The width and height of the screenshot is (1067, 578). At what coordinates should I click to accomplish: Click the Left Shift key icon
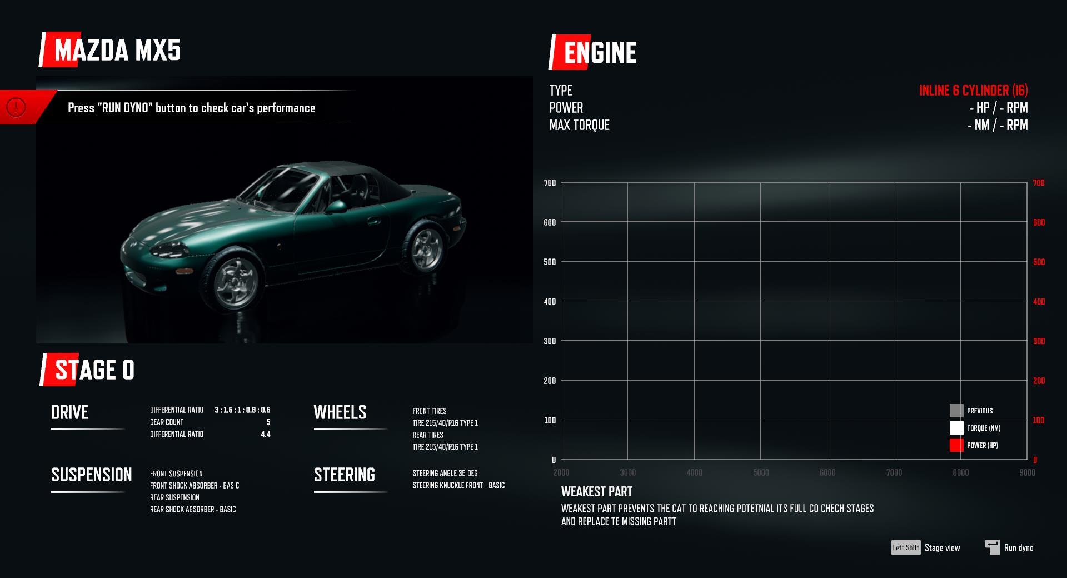pos(905,547)
